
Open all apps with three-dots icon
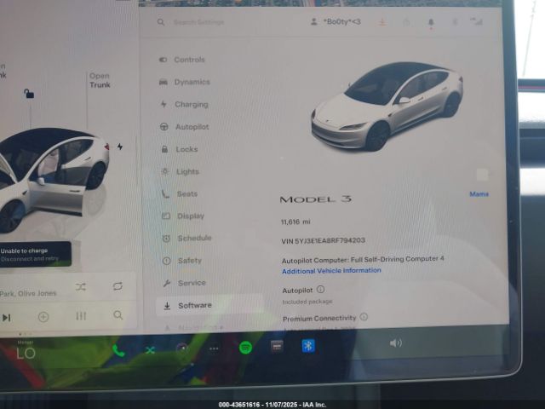(x=213, y=349)
